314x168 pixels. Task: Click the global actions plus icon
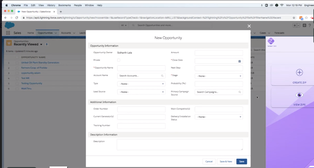pos(304,25)
